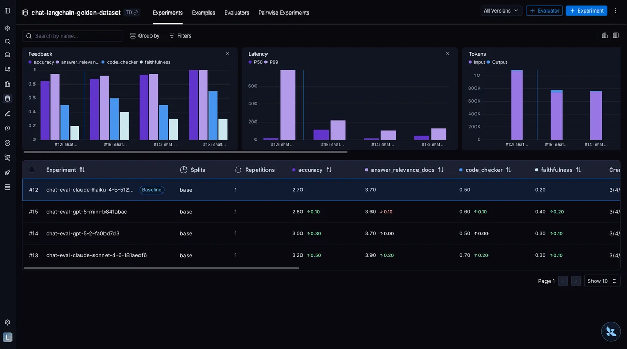This screenshot has width=627, height=349.
Task: Click the blue + Experiment button
Action: click(x=586, y=10)
